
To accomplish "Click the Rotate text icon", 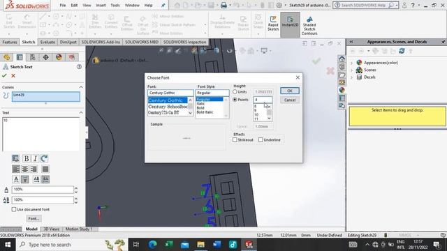I will (x=44, y=158).
